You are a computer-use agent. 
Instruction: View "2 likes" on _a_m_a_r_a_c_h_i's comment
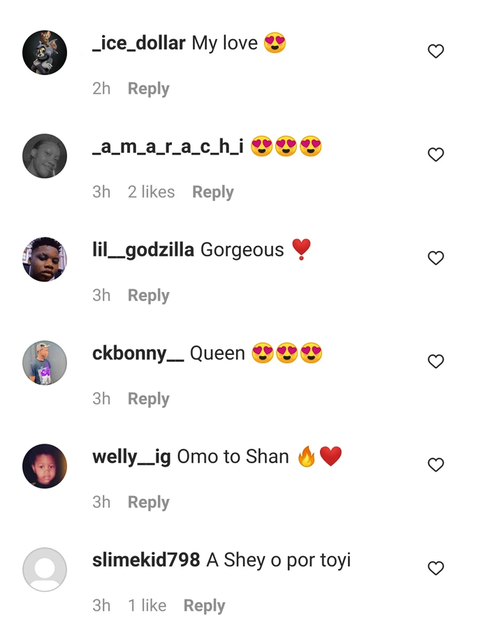tap(151, 191)
